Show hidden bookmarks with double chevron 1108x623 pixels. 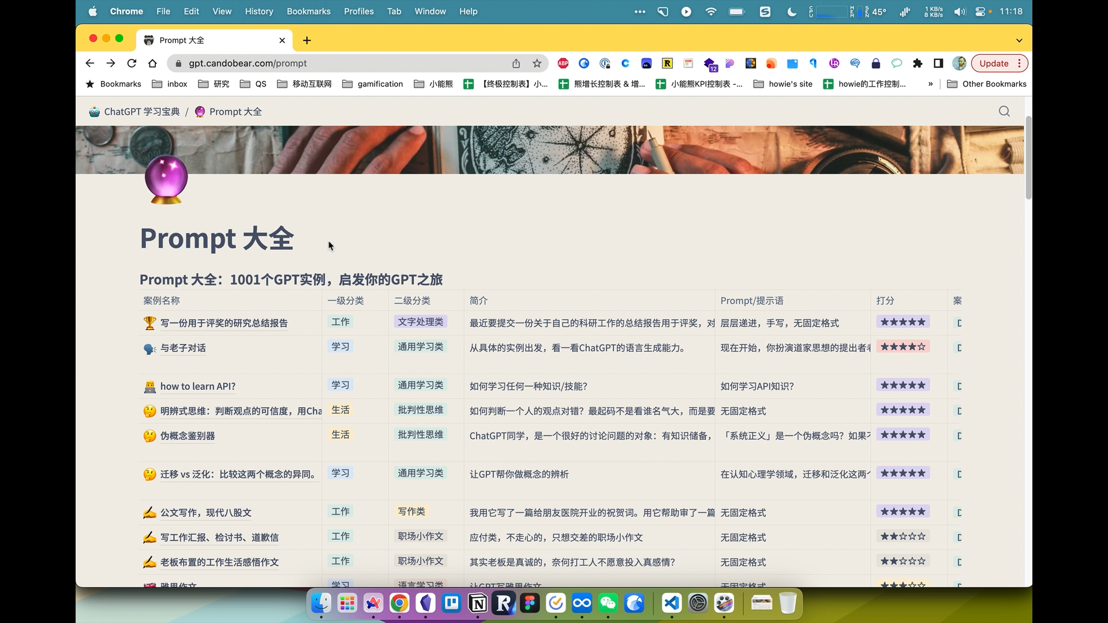(930, 84)
